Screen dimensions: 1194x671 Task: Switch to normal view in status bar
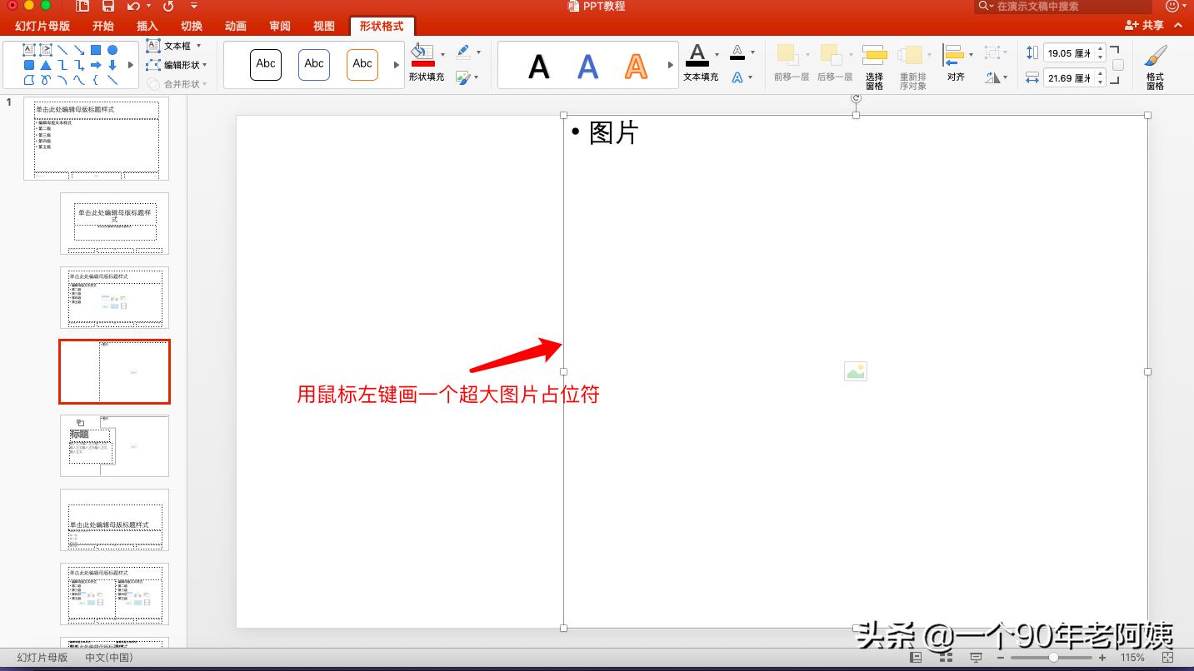916,658
